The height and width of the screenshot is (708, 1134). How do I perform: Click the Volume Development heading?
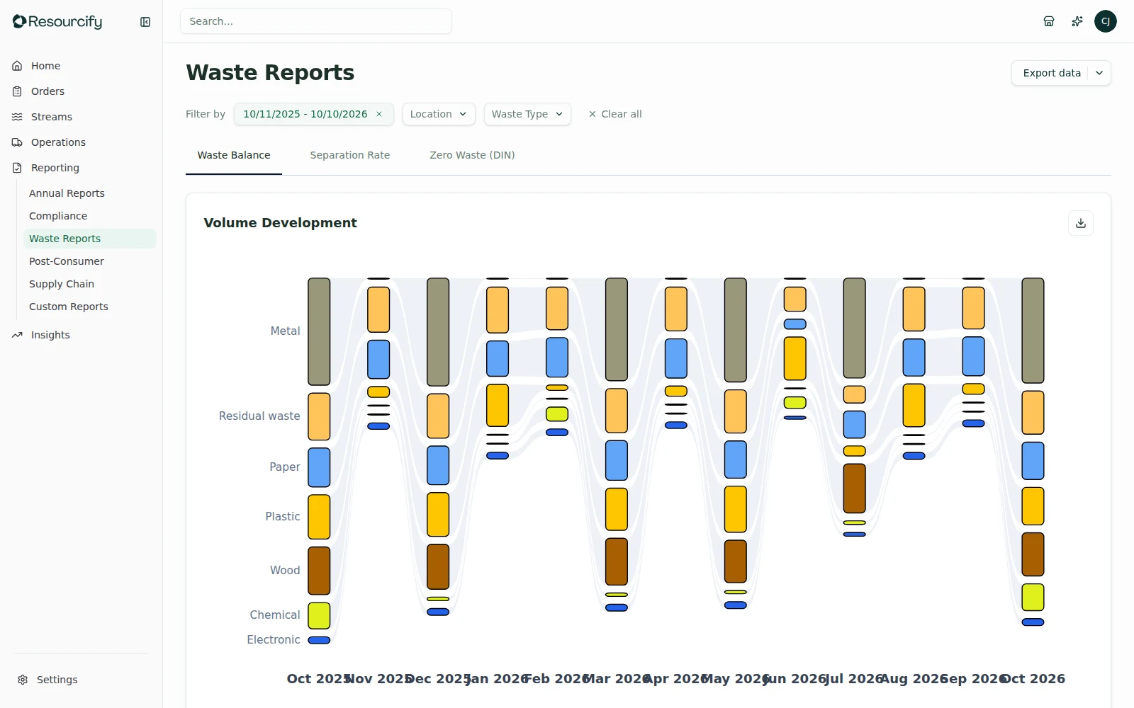click(x=280, y=222)
